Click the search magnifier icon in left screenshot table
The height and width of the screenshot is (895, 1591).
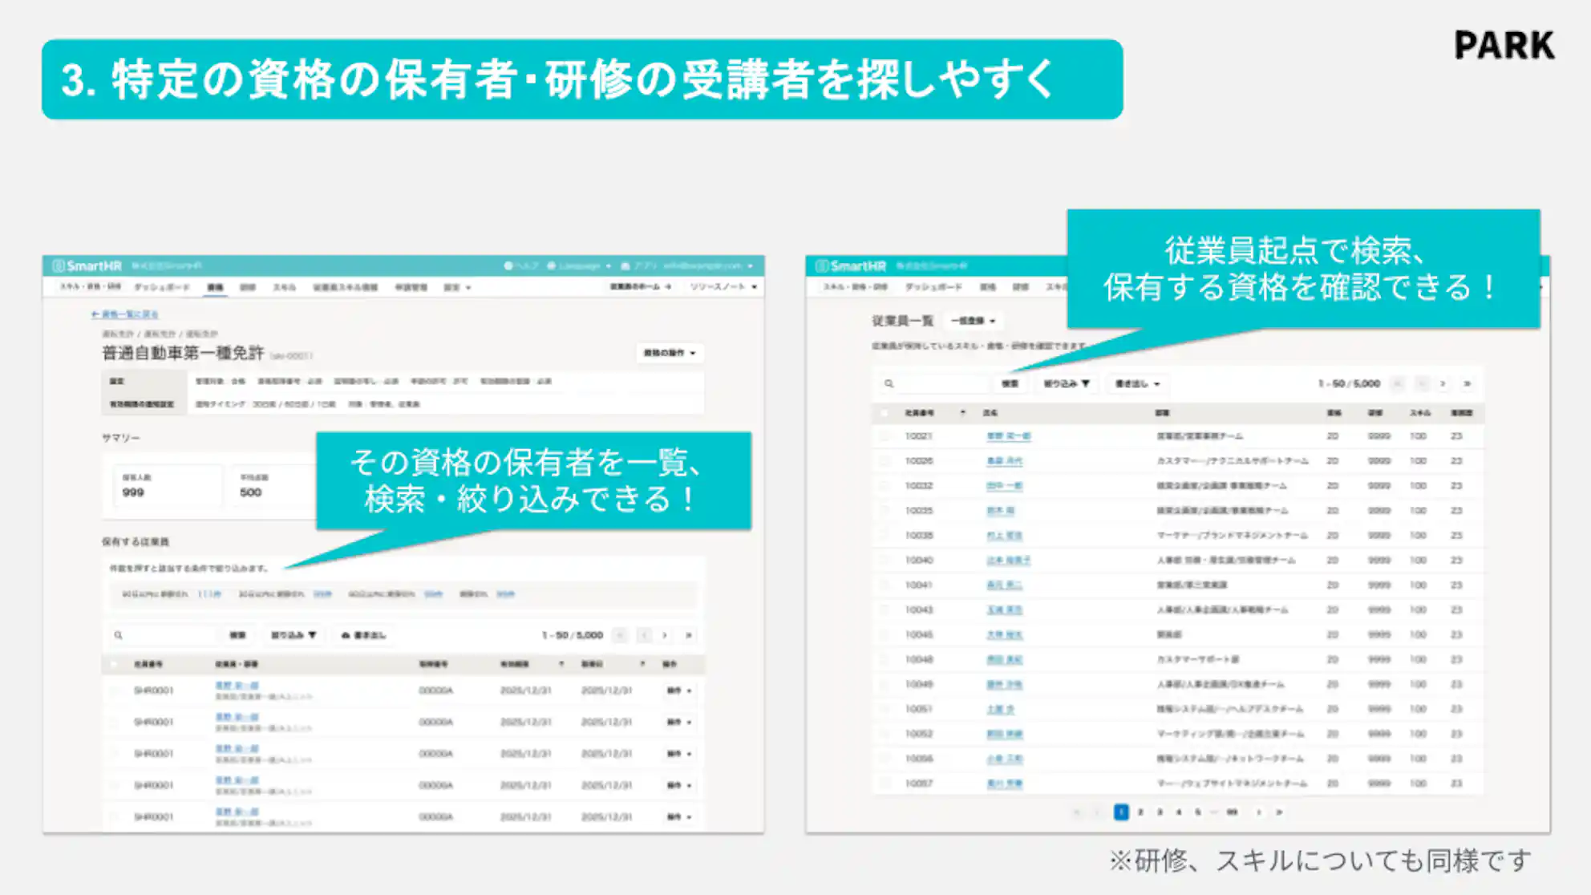tap(118, 635)
